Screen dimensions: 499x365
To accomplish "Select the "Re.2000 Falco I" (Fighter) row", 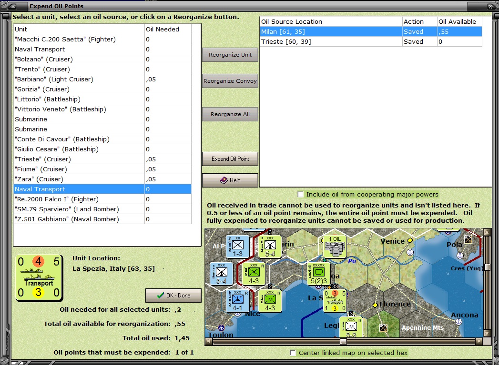I will pos(102,199).
